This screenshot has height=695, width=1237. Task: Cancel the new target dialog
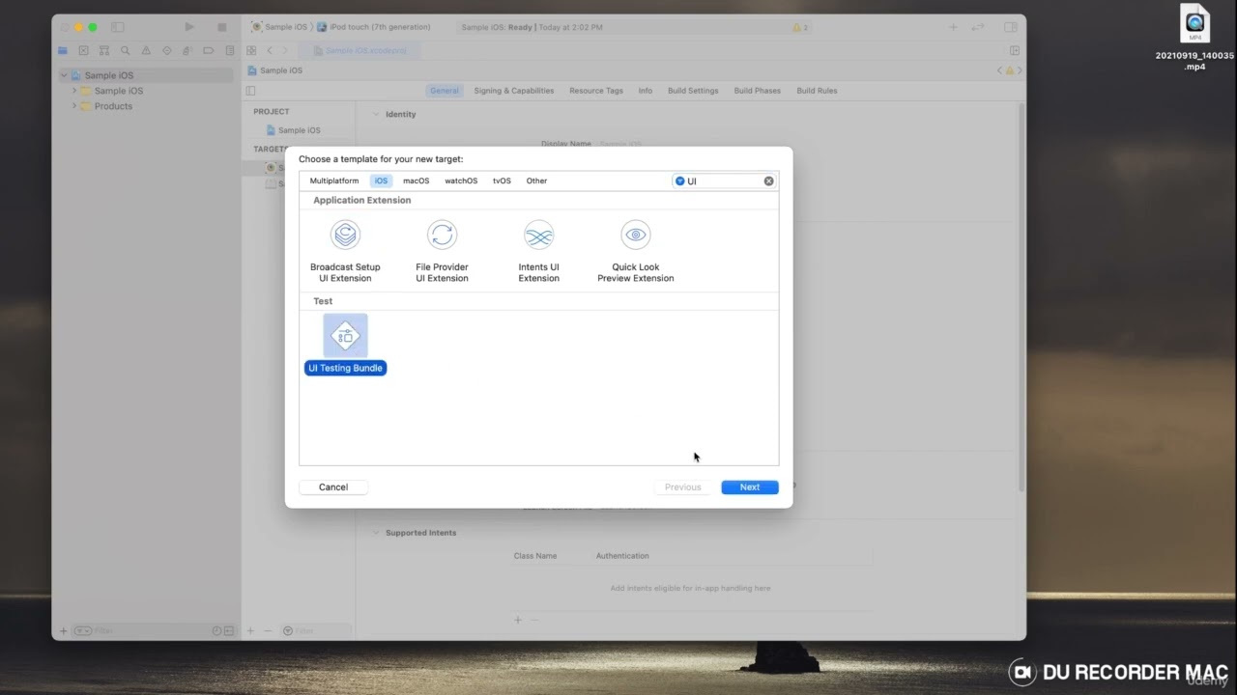click(333, 487)
